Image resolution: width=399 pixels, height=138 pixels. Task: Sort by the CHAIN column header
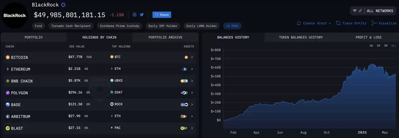[x=10, y=47]
